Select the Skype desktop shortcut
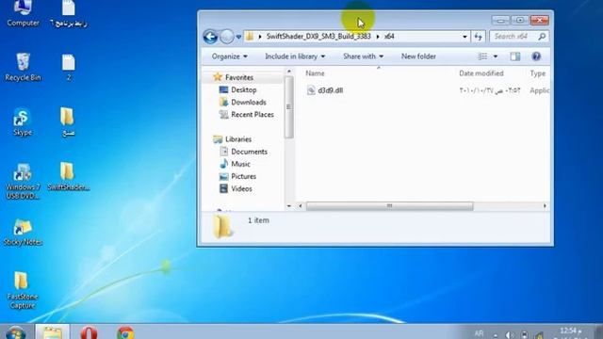Image resolution: width=603 pixels, height=339 pixels. 22,122
